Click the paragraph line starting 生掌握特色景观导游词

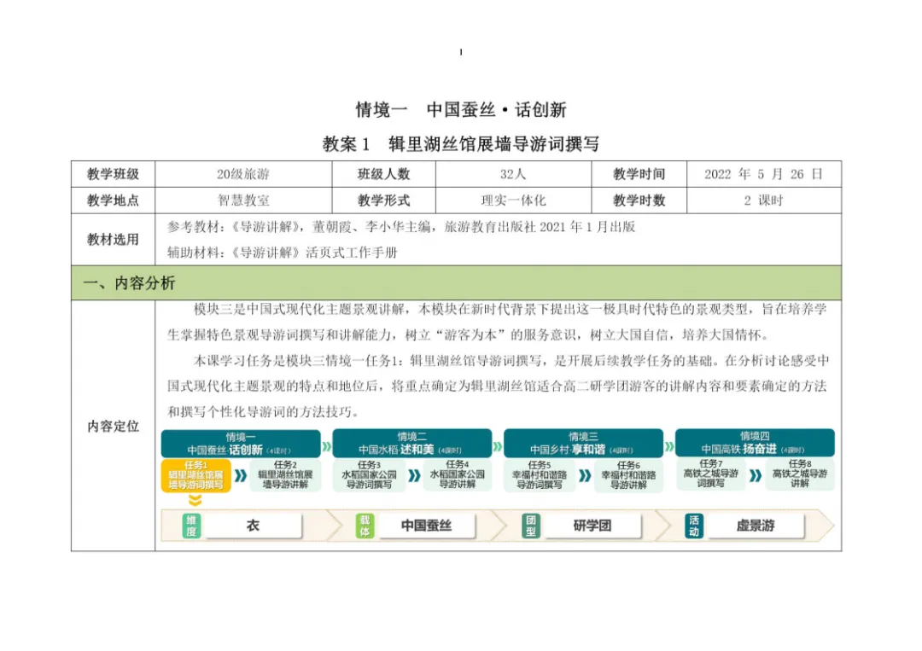tap(468, 335)
